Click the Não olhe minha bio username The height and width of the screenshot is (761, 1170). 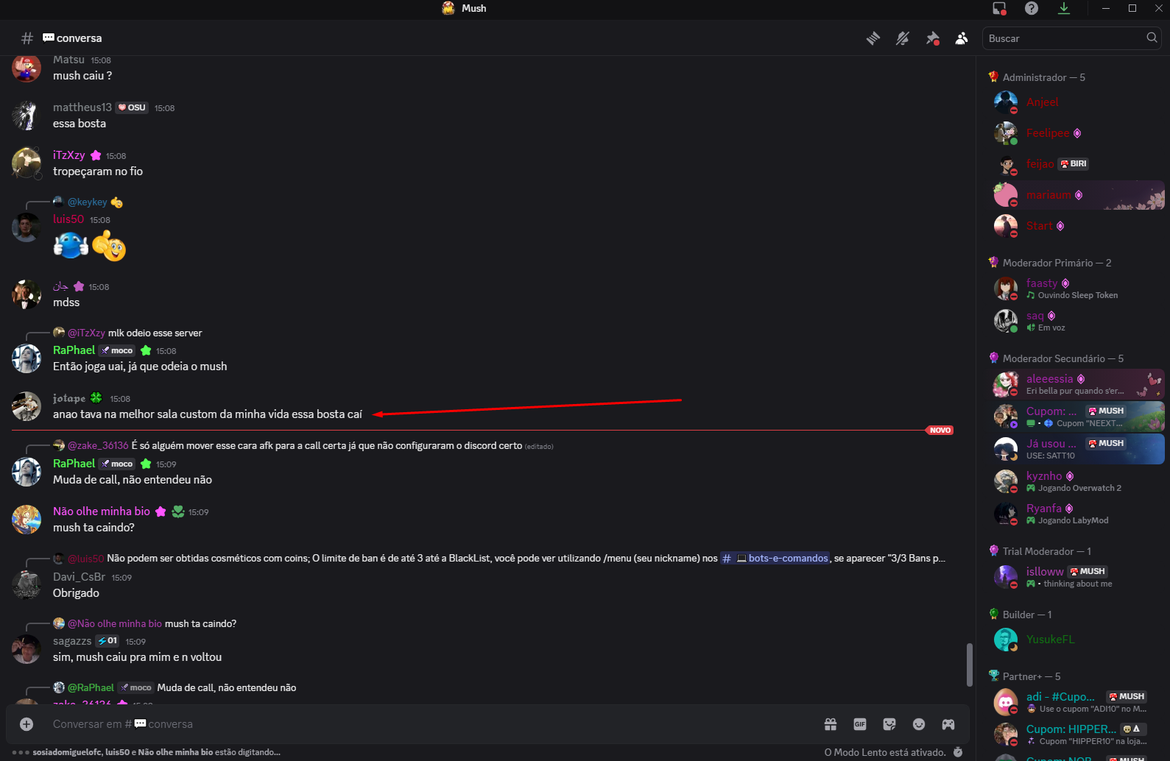point(102,512)
